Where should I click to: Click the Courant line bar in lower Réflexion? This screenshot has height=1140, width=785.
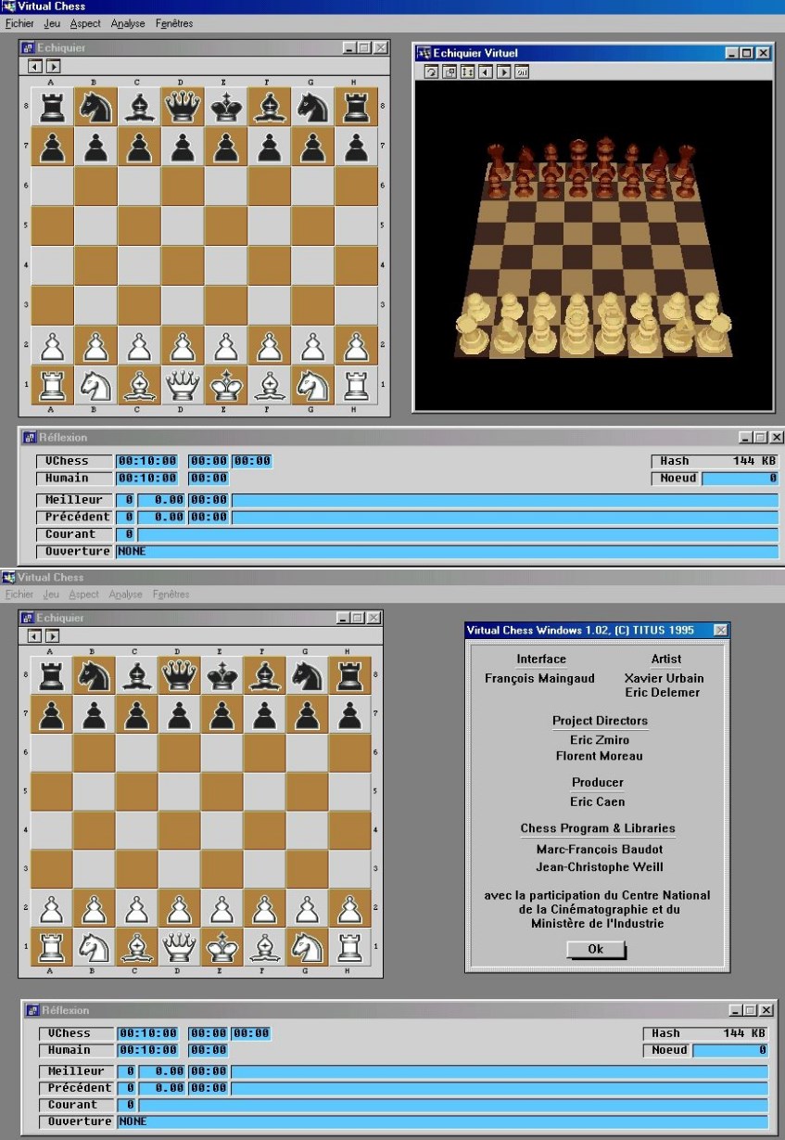click(x=453, y=1105)
